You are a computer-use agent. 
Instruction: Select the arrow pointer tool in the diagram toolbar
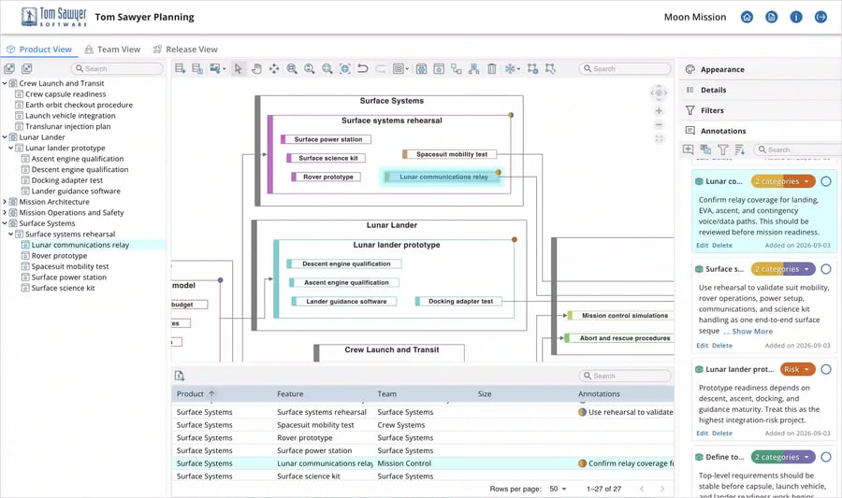point(238,68)
